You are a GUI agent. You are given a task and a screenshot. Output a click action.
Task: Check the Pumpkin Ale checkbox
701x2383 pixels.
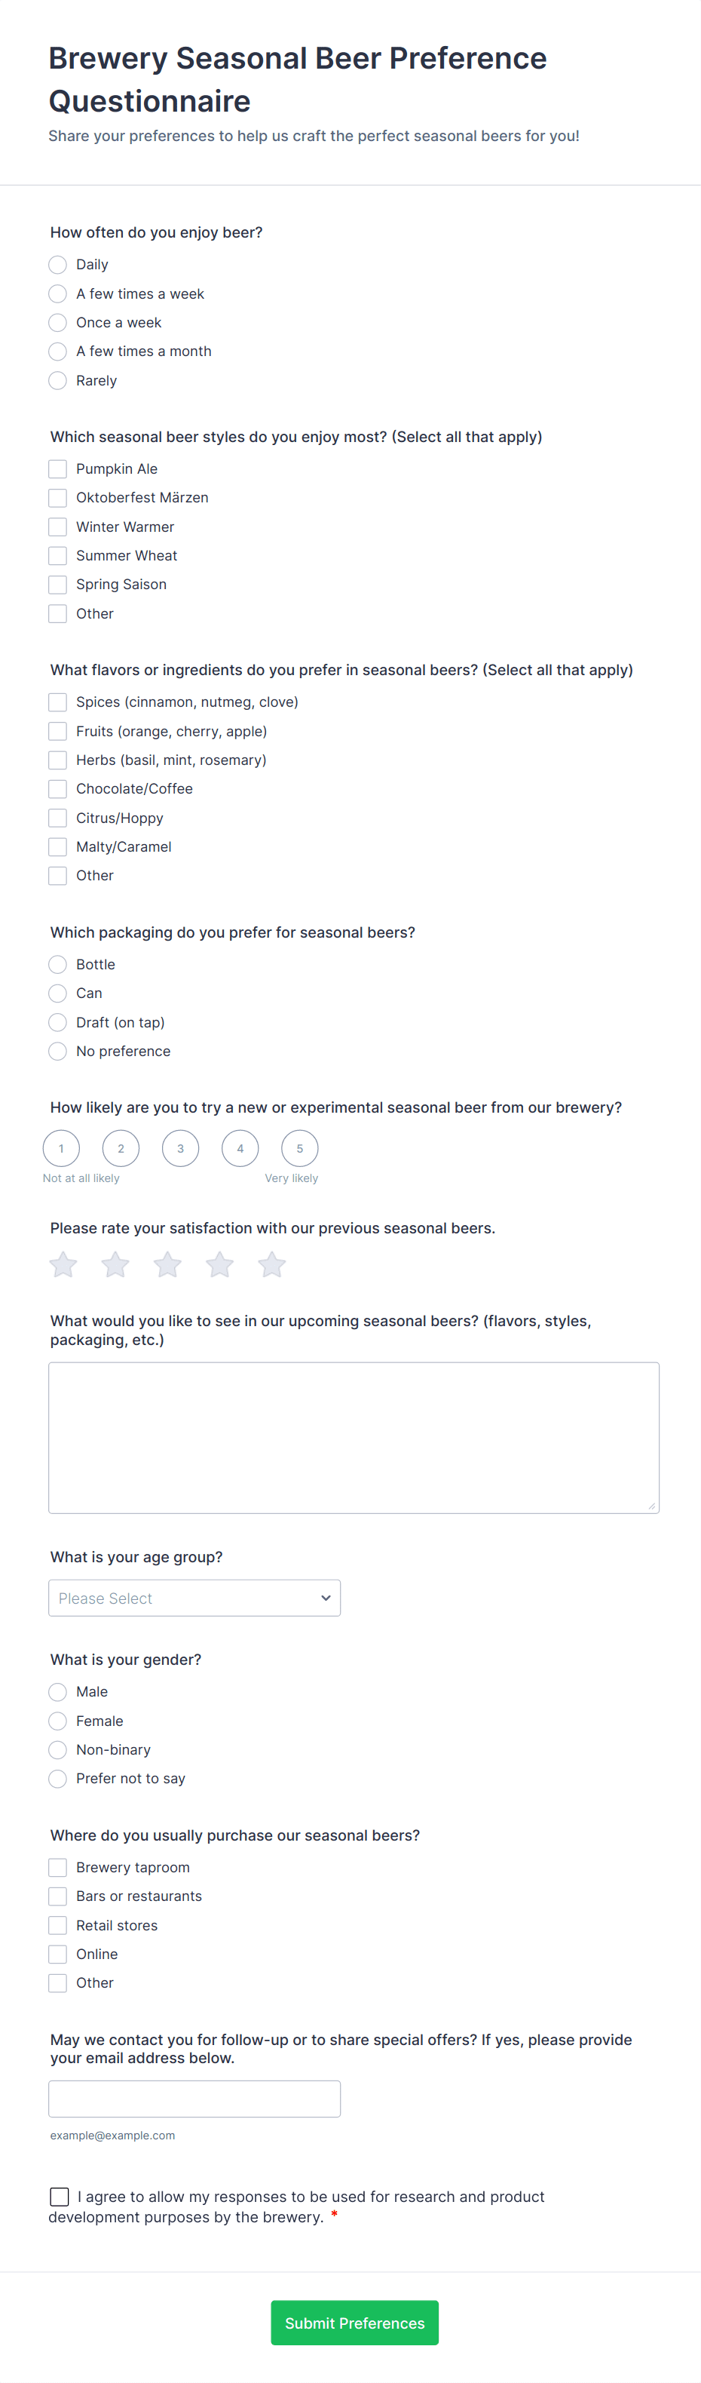click(57, 469)
